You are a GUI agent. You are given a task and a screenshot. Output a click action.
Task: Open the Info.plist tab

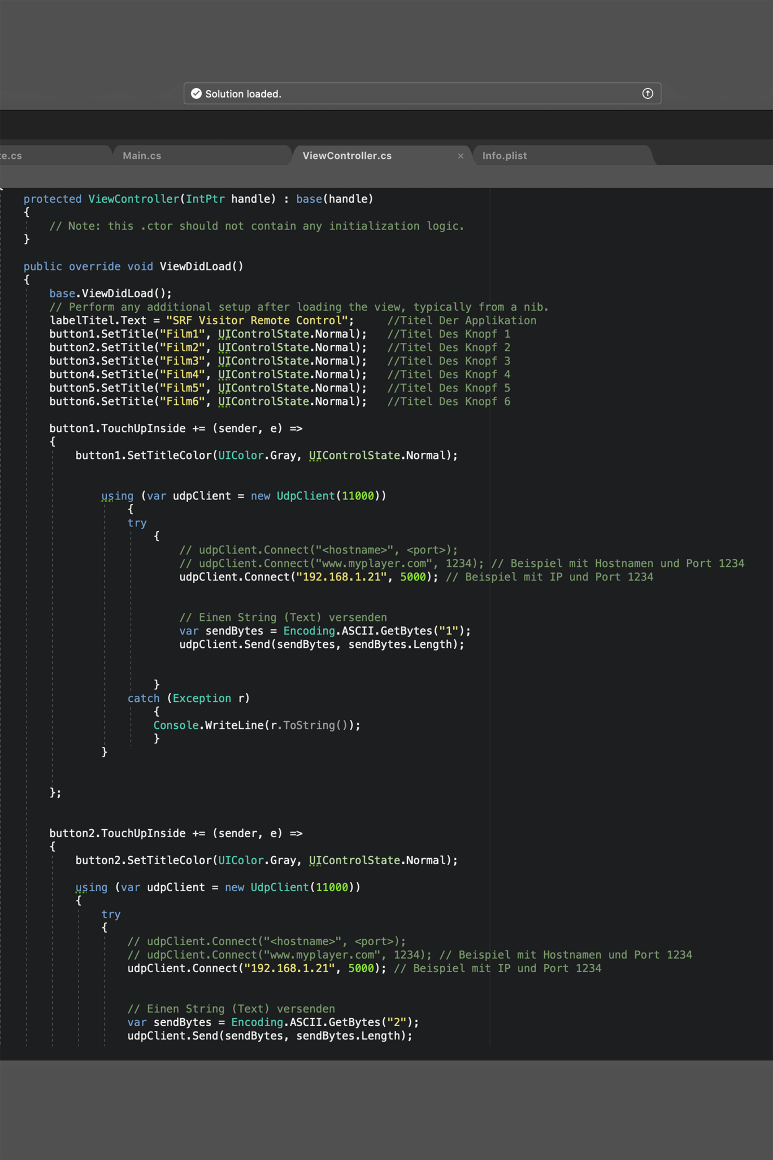click(504, 156)
